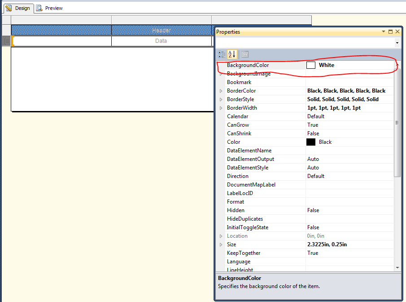
Task: Click the Hidden value False
Action: [x=313, y=210]
